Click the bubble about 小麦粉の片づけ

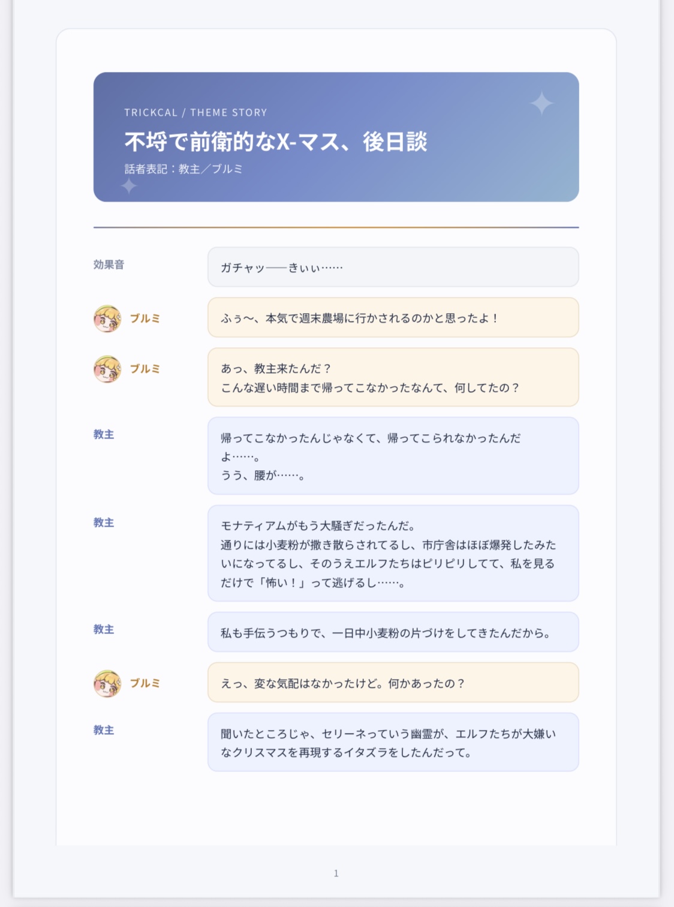pyautogui.click(x=393, y=632)
